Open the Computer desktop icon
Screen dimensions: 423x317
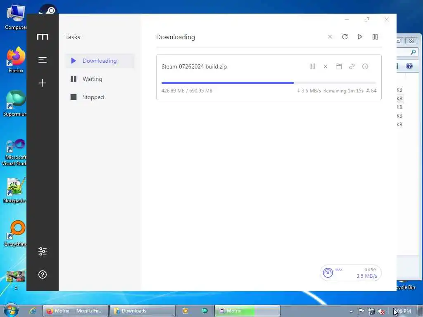click(x=16, y=17)
